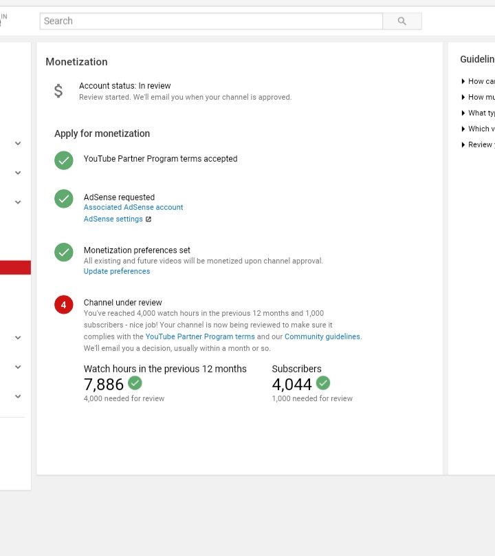Expand the 'What ty...' guideline question
Screen dimensions: 495x556
[478, 113]
